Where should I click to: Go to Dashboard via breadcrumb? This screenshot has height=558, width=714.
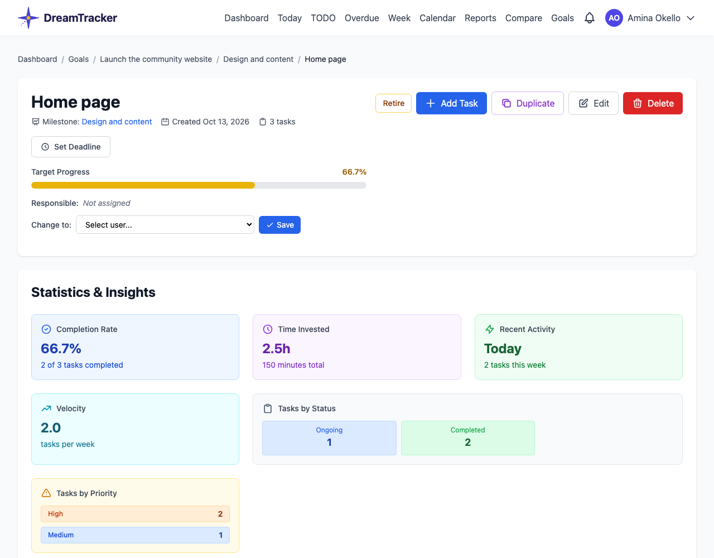tap(37, 59)
